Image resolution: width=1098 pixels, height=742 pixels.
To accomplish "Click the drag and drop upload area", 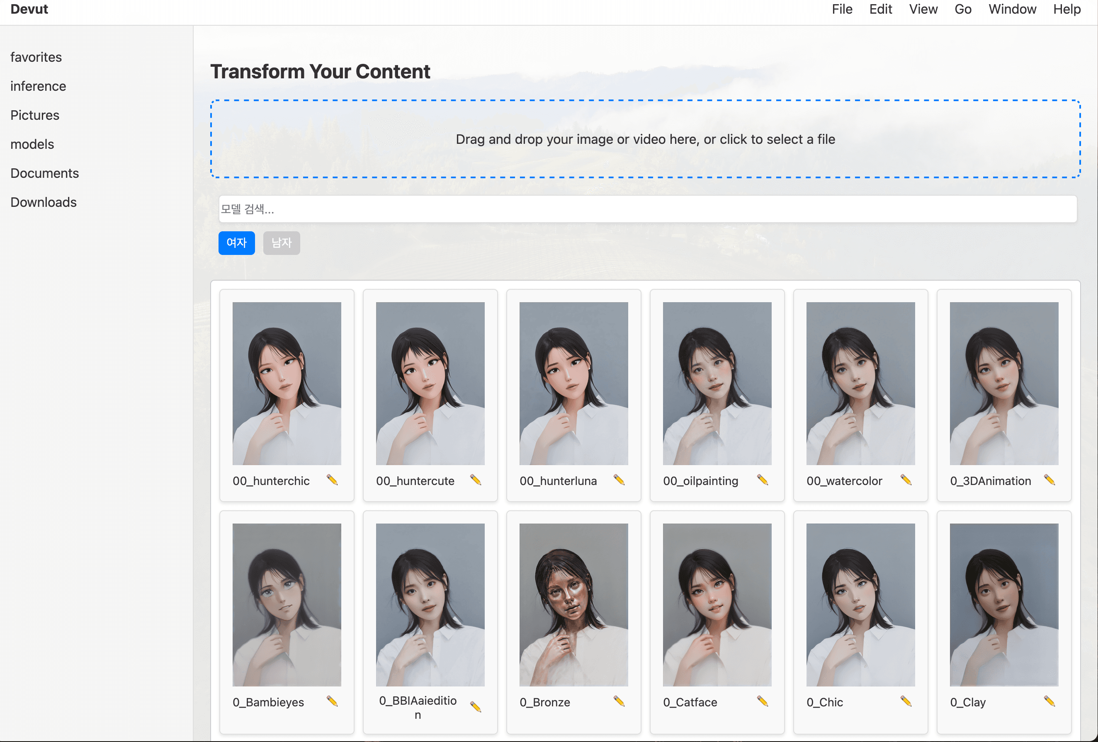I will coord(644,139).
